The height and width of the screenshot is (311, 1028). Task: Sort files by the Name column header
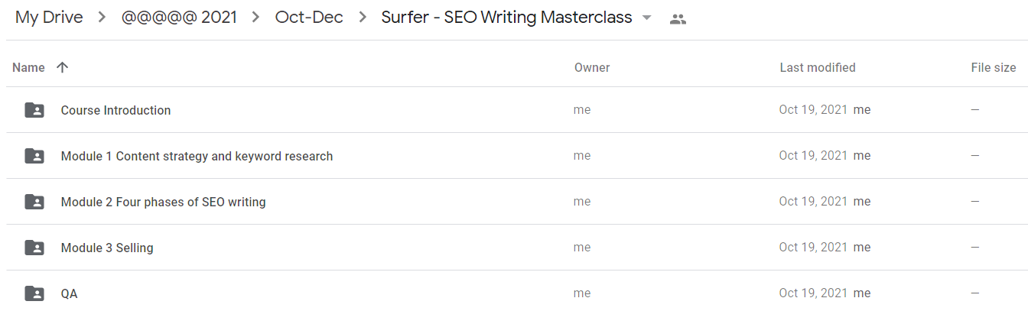[28, 67]
